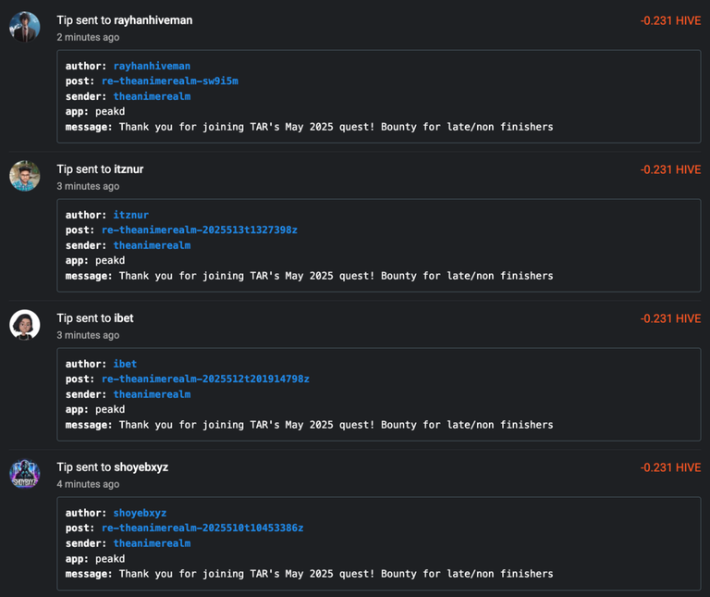This screenshot has height=597, width=710.
Task: Click 'app: peakd' in itznur's tip
Action: [x=95, y=261]
